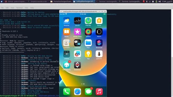Open the terminal View menu
Image resolution: width=173 pixels, height=97 pixels.
pyautogui.click(x=12, y=8)
